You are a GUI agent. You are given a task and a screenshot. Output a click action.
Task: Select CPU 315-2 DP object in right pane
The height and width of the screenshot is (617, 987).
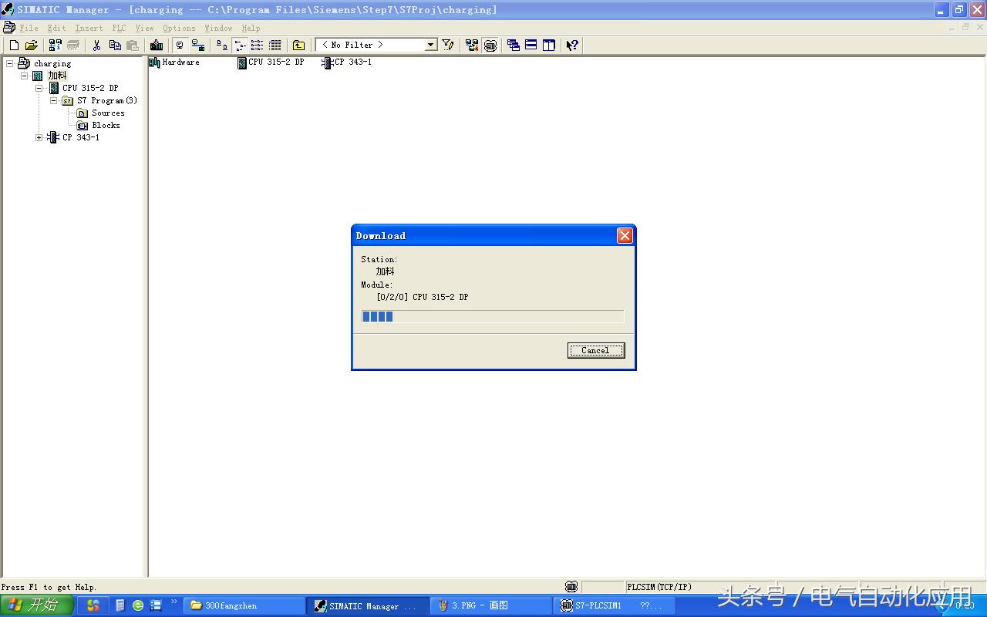[271, 62]
